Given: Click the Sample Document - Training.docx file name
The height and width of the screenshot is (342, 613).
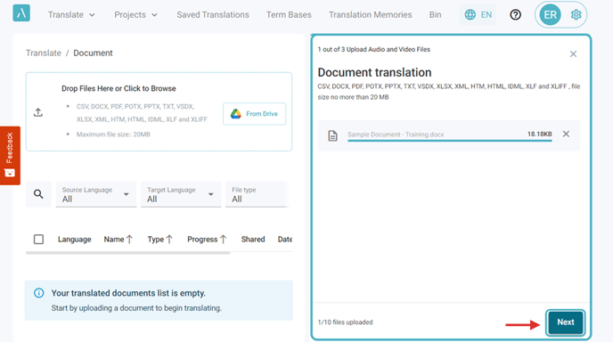Looking at the screenshot, I should [x=396, y=134].
